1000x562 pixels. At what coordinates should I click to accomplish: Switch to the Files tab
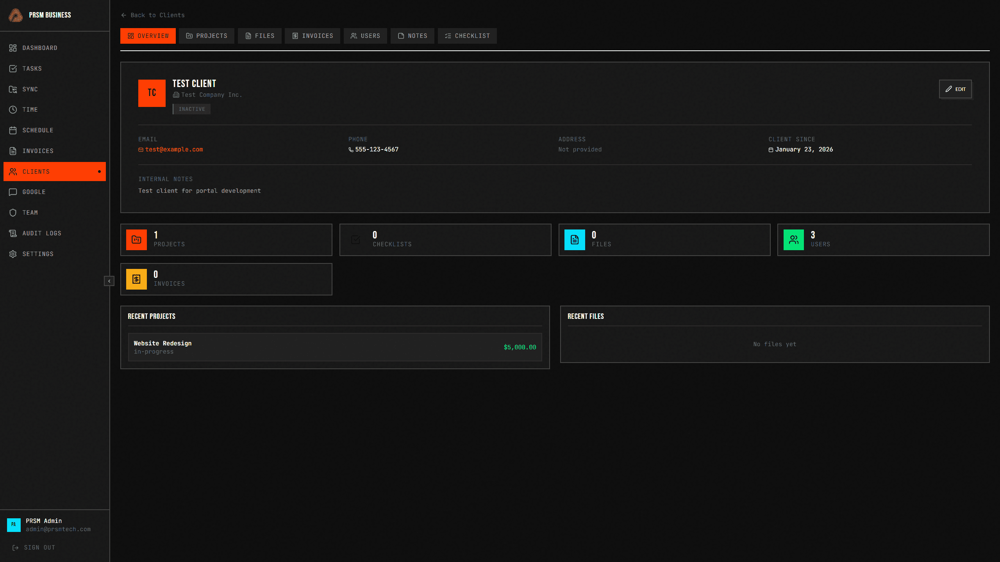pyautogui.click(x=260, y=36)
